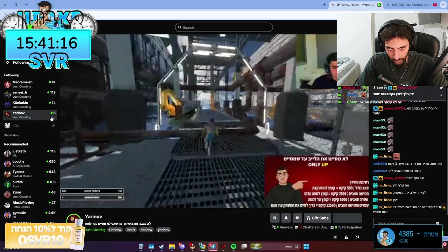Open File Explorer from the taskbar

(172, 246)
